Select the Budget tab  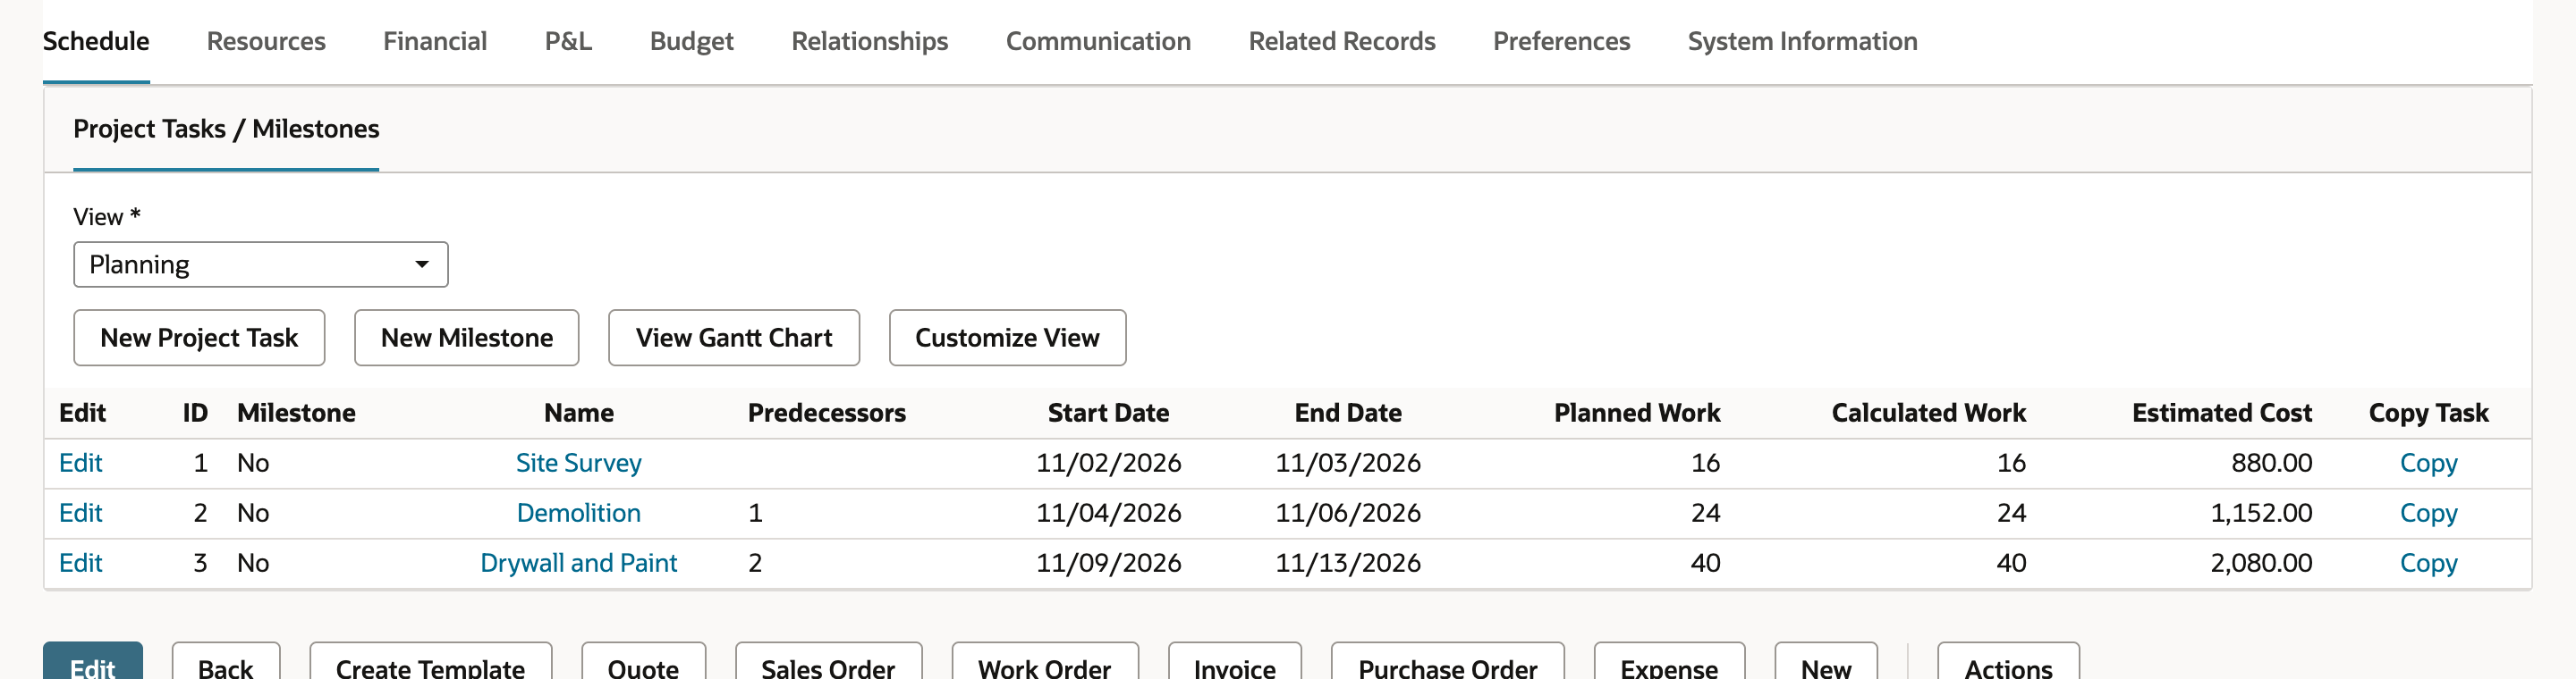pyautogui.click(x=692, y=41)
